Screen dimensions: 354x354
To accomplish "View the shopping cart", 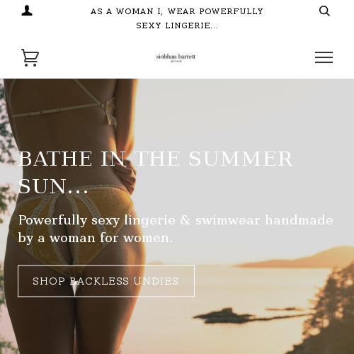I will [30, 57].
